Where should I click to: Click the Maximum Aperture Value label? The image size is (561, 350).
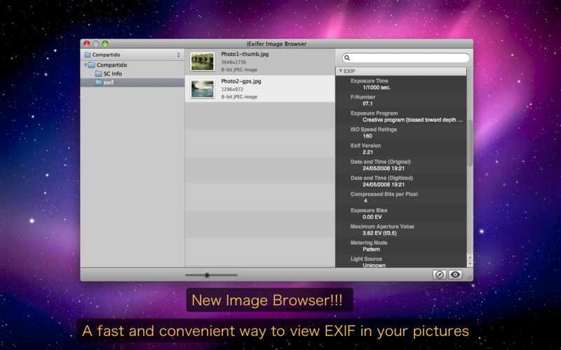tap(382, 226)
